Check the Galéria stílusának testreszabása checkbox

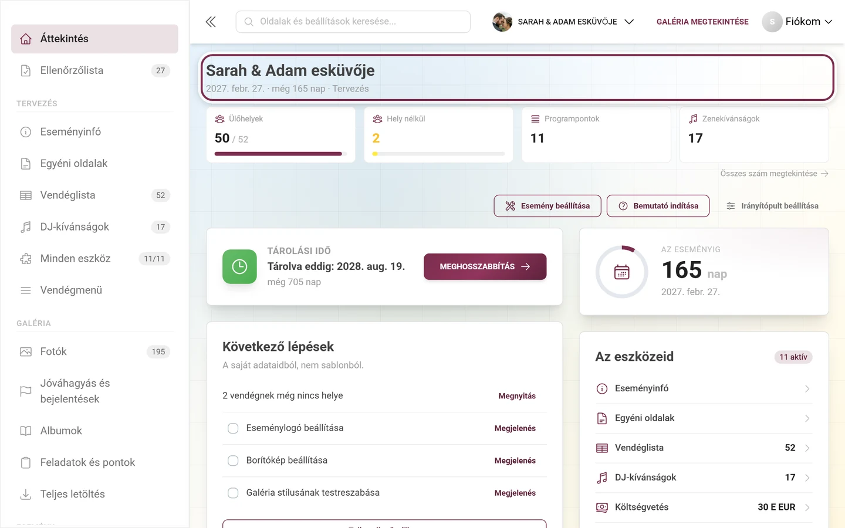(x=233, y=493)
